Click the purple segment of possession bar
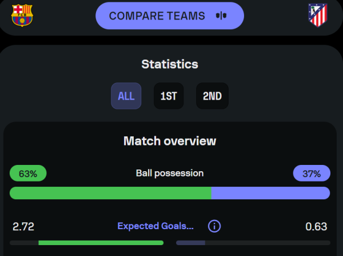The image size is (343, 256). 270,193
